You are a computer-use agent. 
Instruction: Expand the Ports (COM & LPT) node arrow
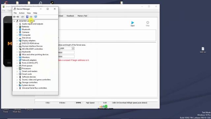(x=17, y=63)
